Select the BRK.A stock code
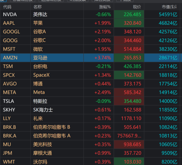 pos(10,136)
